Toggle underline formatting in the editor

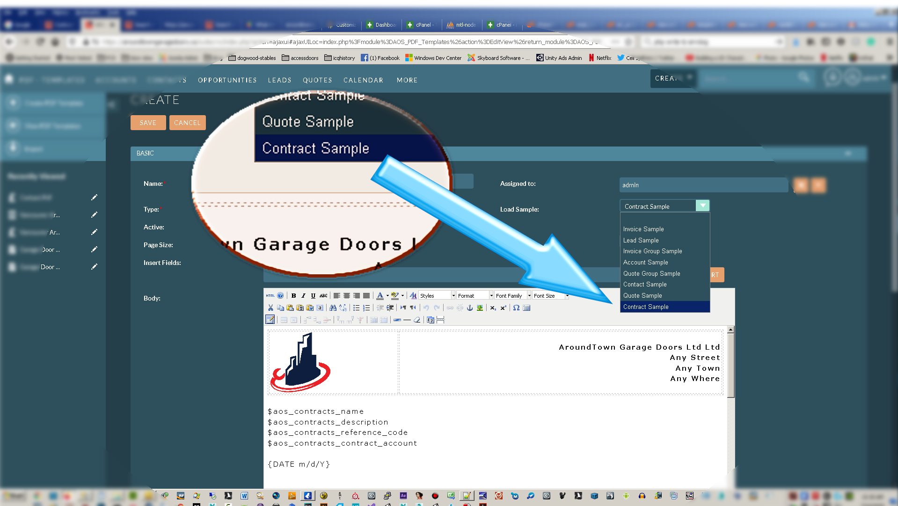pos(313,296)
